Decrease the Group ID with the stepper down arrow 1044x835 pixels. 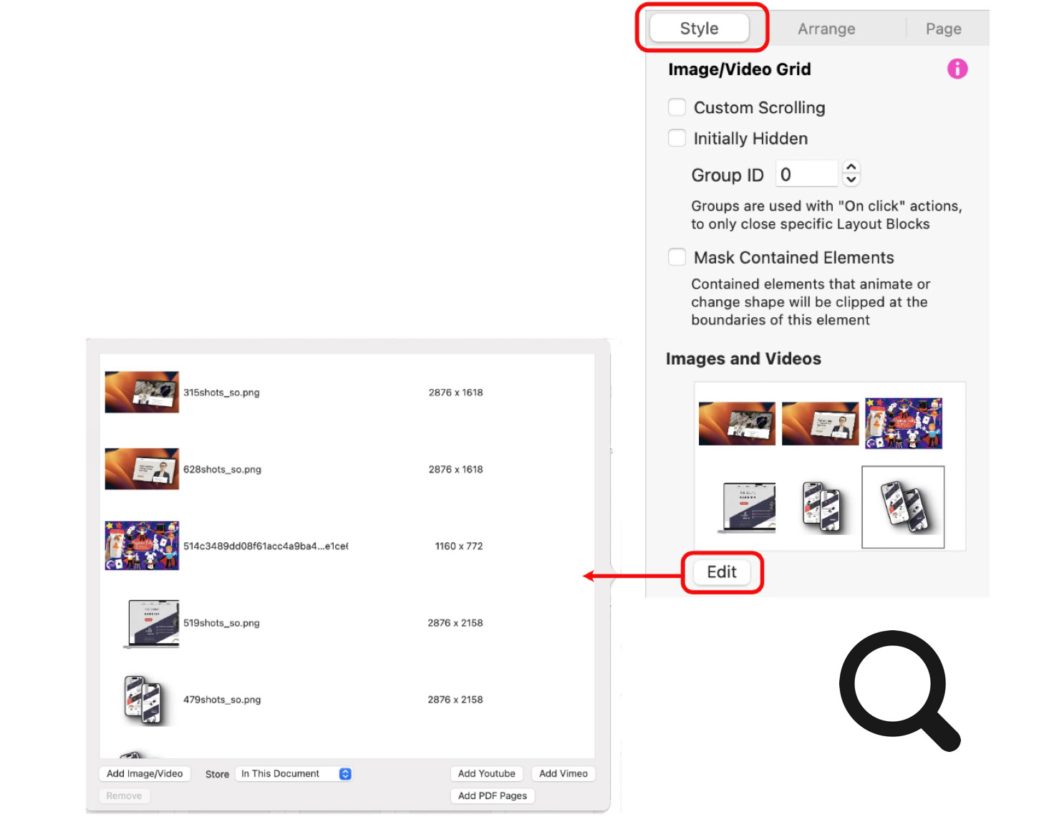coord(851,180)
